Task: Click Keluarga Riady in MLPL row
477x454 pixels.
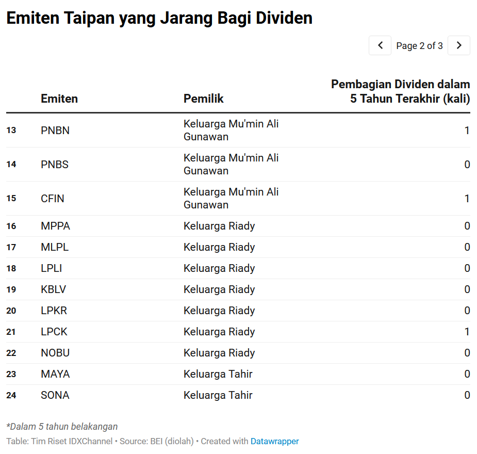Action: (219, 248)
